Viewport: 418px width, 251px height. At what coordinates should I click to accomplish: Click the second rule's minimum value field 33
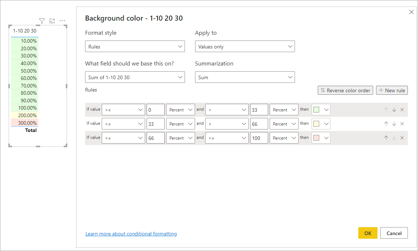coord(155,124)
